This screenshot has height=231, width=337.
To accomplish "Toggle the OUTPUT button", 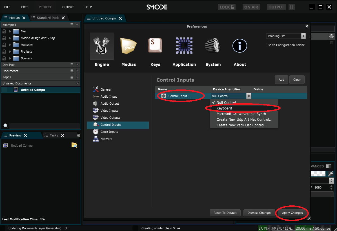I will coord(276,7).
